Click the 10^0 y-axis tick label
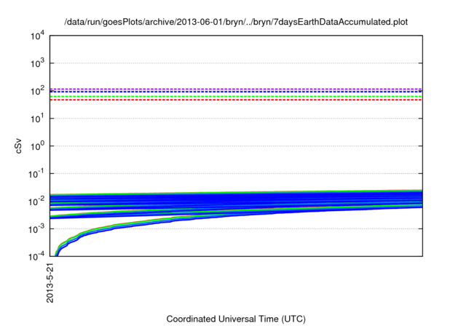 point(37,146)
